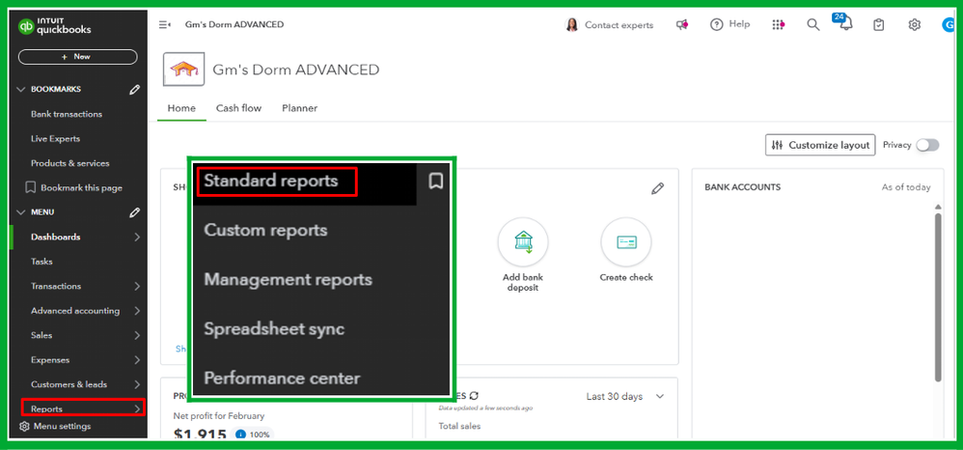Open the Last 30 days dropdown

(624, 397)
